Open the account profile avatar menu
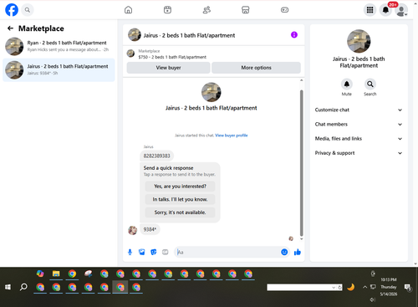Viewport: 418px width, 307px height. (401, 10)
